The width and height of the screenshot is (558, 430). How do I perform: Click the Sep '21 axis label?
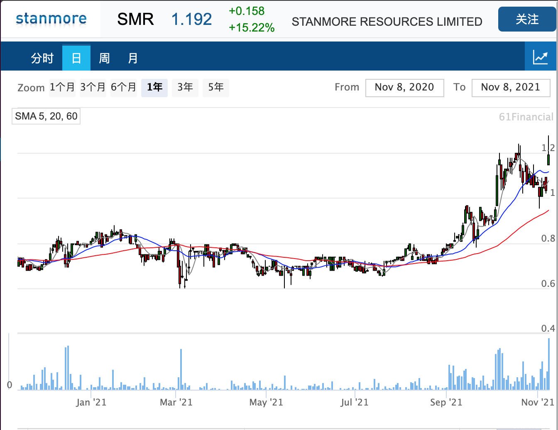click(446, 402)
